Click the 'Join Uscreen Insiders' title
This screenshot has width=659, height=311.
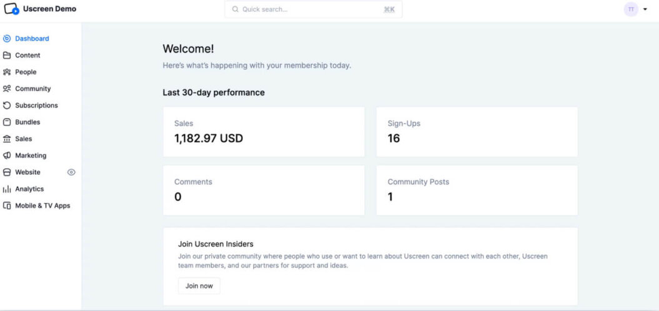click(x=216, y=244)
